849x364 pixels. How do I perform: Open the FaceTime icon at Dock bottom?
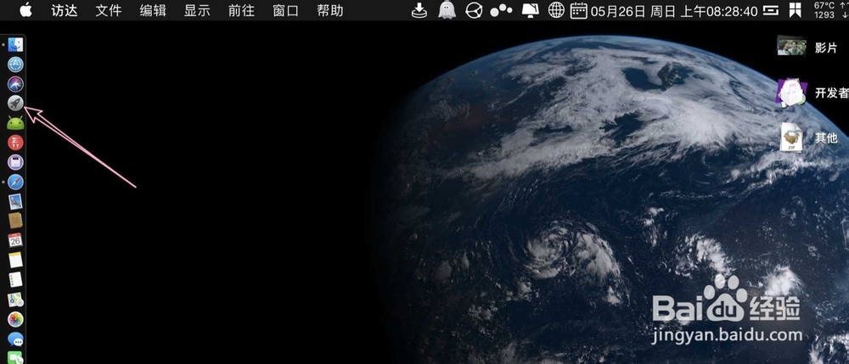[x=15, y=357]
